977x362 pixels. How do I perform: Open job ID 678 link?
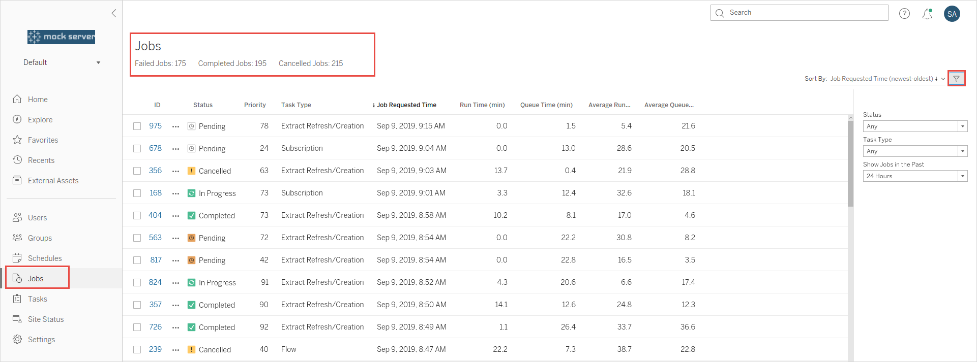tap(155, 148)
